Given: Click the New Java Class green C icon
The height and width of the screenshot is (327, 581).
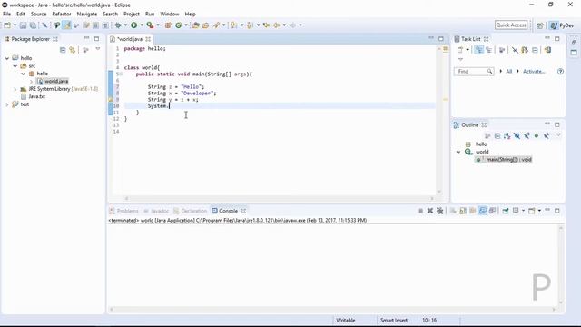Looking at the screenshot, I should [x=178, y=25].
